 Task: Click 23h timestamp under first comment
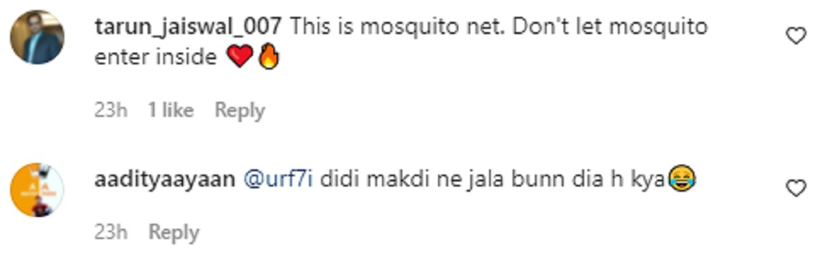[x=111, y=111]
